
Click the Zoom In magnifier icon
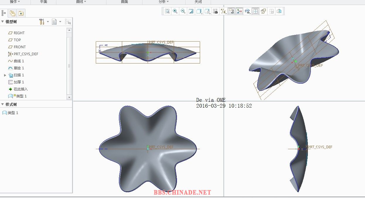point(175,11)
